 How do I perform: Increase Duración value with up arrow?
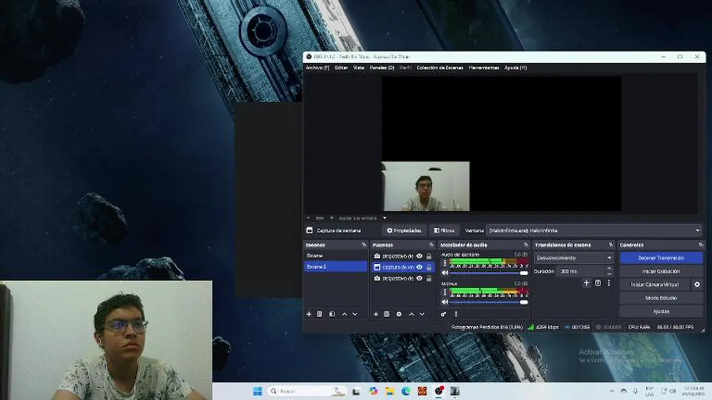pyautogui.click(x=609, y=269)
